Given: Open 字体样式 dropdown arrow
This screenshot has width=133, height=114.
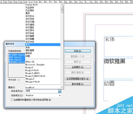Looking at the screenshot, I should pos(60,95).
